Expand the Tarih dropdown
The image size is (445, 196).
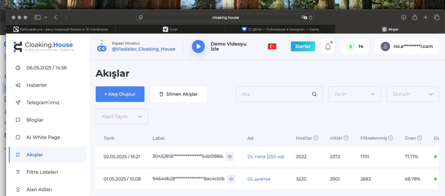(x=355, y=94)
